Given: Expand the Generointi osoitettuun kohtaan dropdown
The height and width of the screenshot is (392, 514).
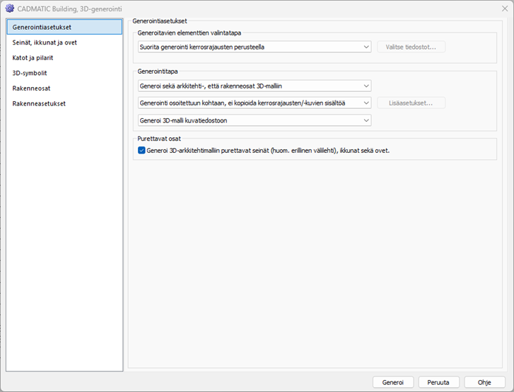Looking at the screenshot, I should pos(255,103).
